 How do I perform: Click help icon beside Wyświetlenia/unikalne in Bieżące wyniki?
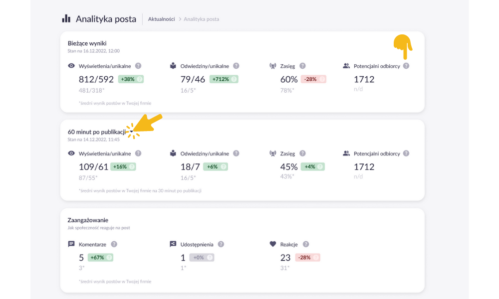138,66
